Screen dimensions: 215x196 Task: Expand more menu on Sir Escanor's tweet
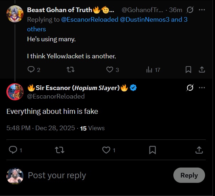(202, 88)
